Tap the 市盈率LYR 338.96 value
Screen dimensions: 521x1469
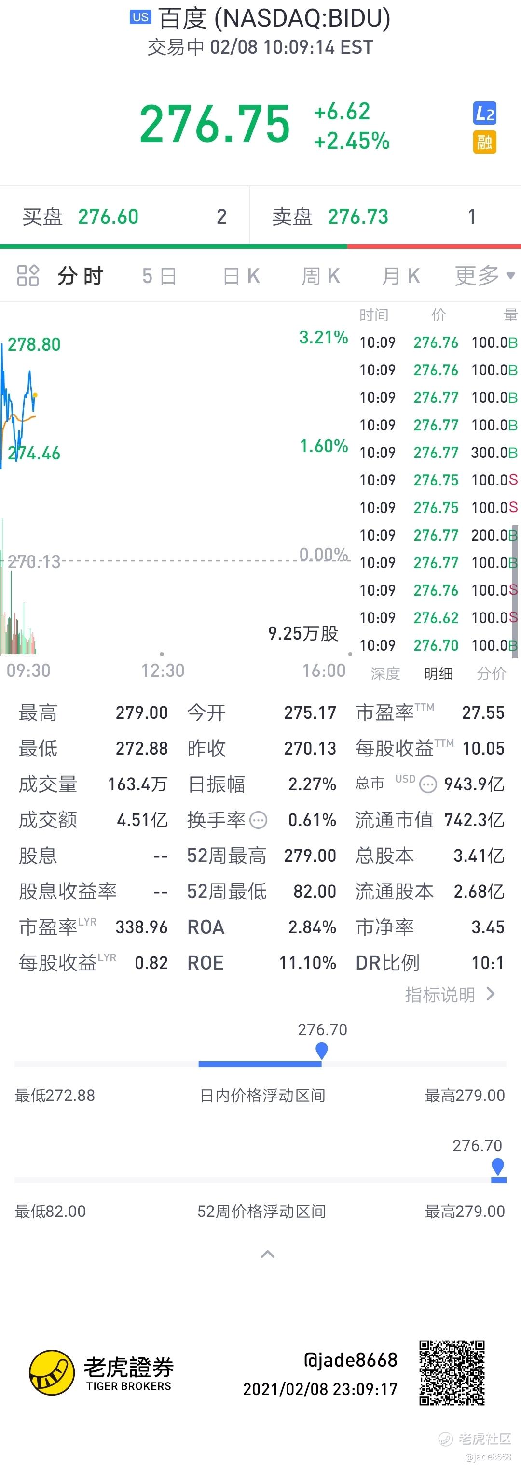(142, 927)
